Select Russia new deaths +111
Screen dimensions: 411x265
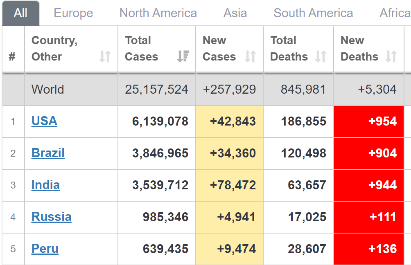click(x=383, y=217)
